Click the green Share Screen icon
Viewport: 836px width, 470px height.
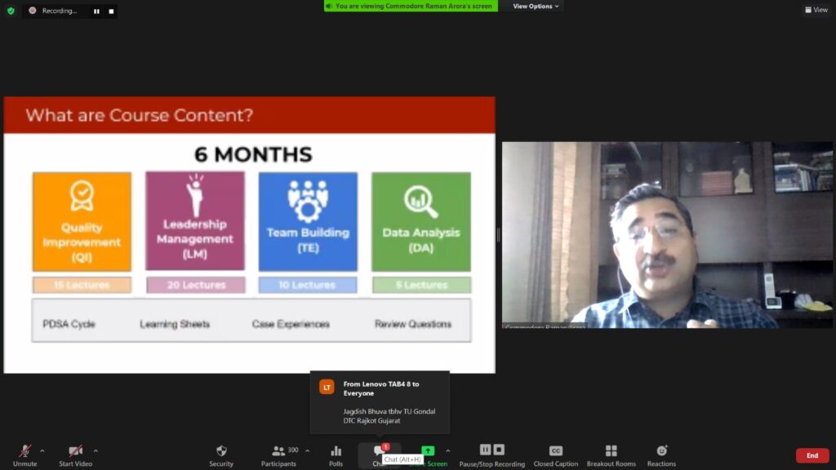428,451
